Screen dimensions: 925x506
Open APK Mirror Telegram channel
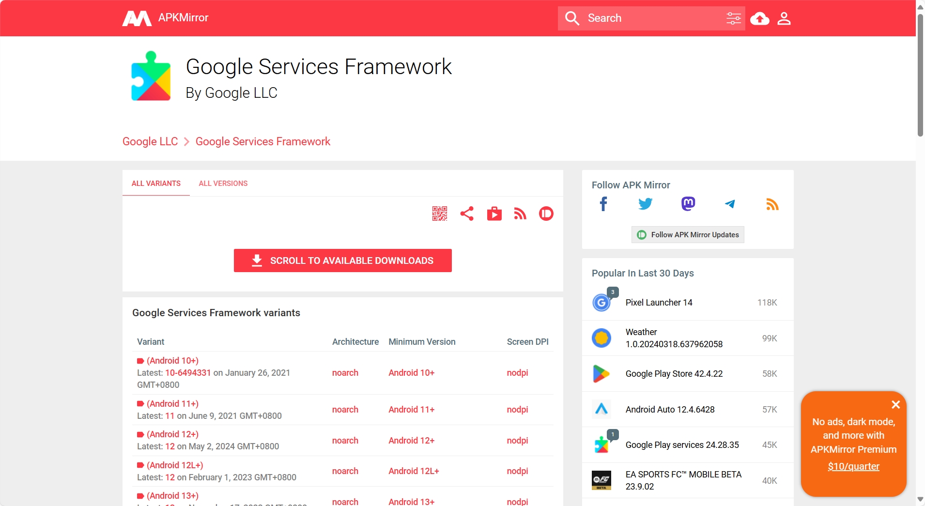(730, 204)
